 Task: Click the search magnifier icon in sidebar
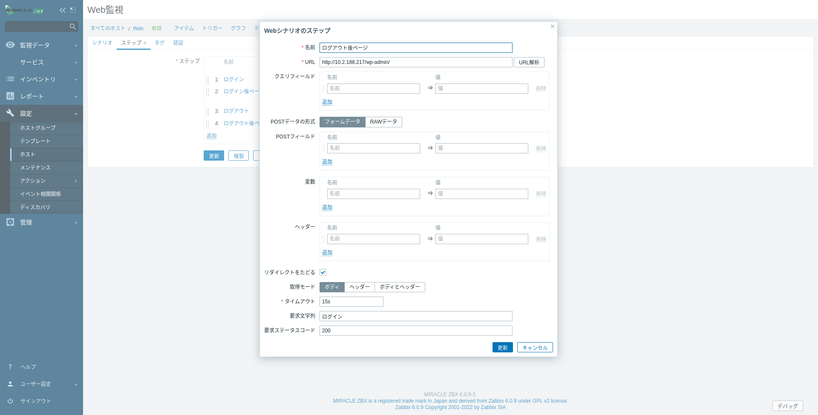coord(73,26)
